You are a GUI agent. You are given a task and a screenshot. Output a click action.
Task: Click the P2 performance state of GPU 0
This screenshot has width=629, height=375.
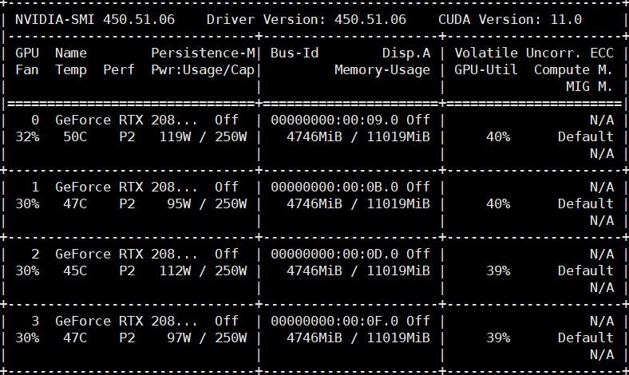point(127,136)
